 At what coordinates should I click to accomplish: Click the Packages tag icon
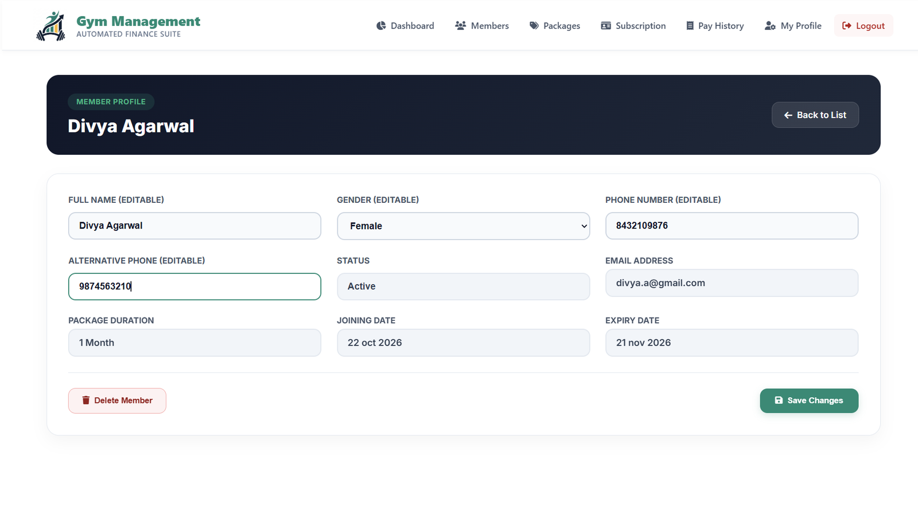pos(534,26)
